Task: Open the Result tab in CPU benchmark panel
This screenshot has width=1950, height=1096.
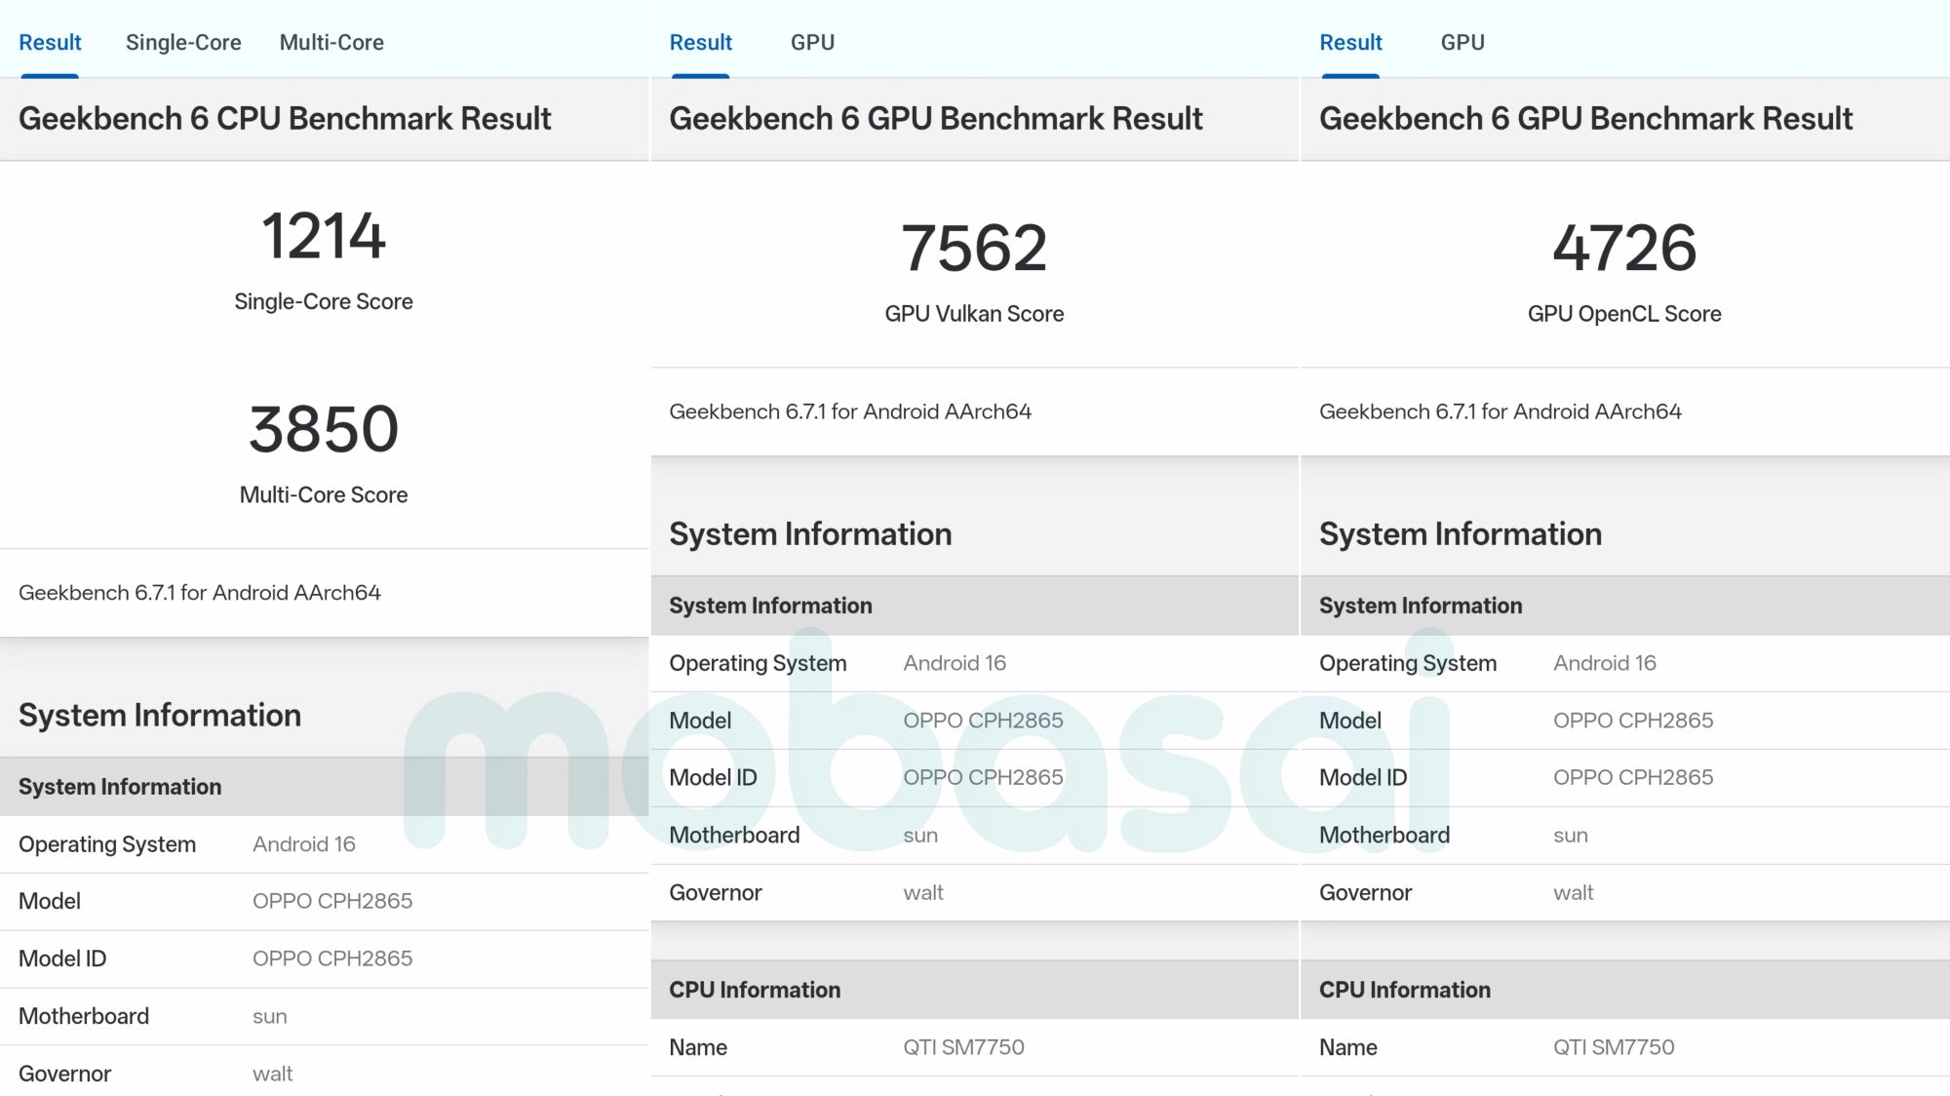Action: click(50, 42)
